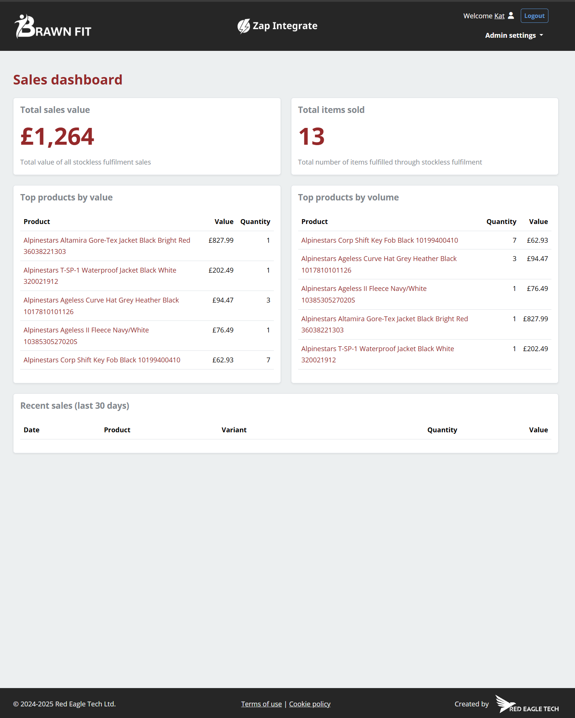Expand the Admin settings dropdown

[x=514, y=36]
